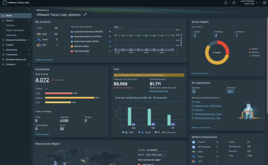Select Insights in the left sidebar
268x165 pixels.
[10, 45]
